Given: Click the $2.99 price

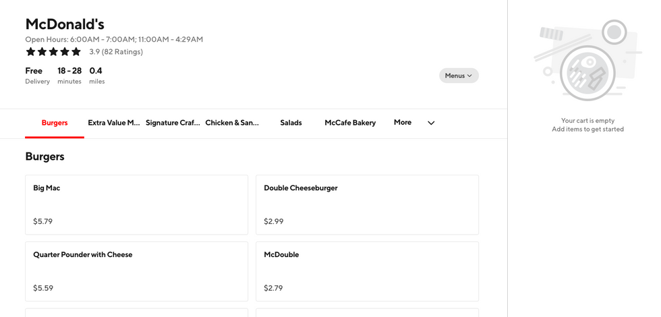Looking at the screenshot, I should [x=274, y=221].
